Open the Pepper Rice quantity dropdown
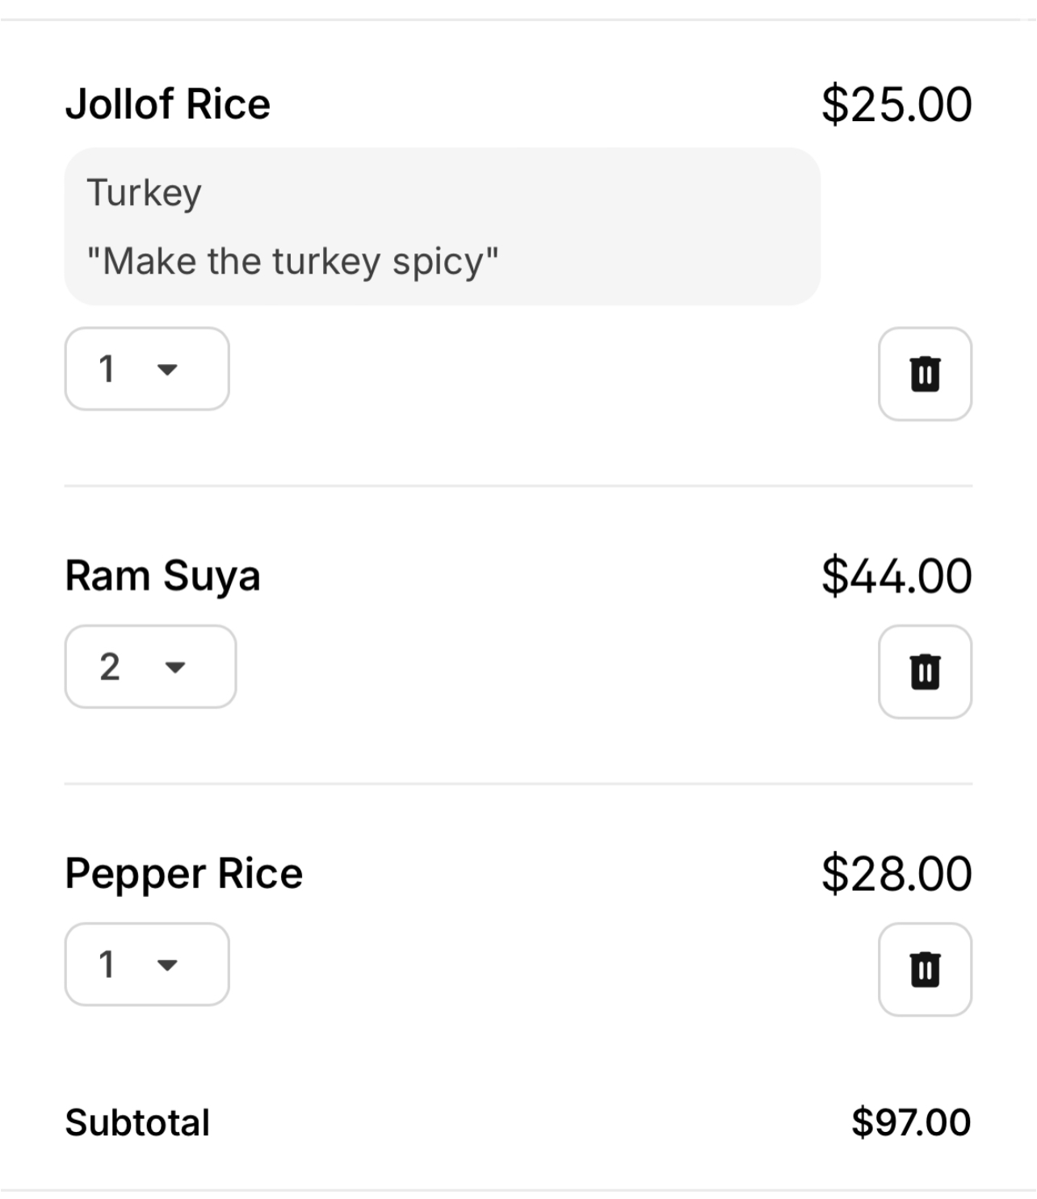 146,964
